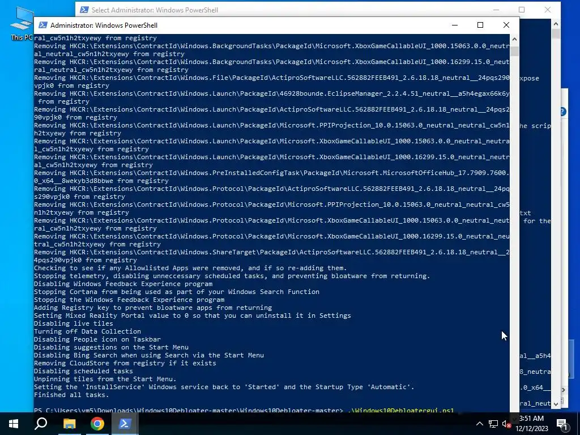580x435 pixels.
Task: Click line 'Setting Mixed Reality Portal value to 0'
Action: coord(193,315)
